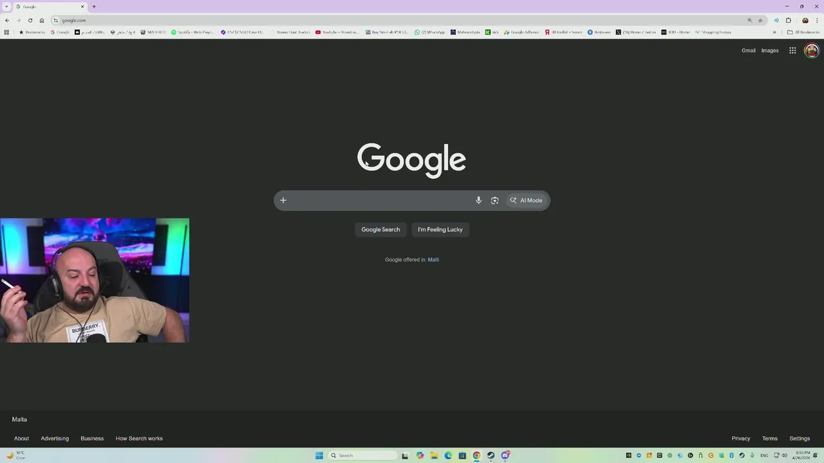Open the About footer link
The image size is (824, 463).
coord(21,439)
